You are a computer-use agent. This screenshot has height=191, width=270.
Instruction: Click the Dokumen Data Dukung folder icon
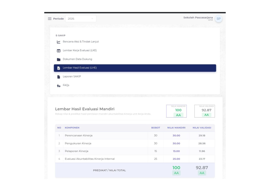[x=59, y=59]
